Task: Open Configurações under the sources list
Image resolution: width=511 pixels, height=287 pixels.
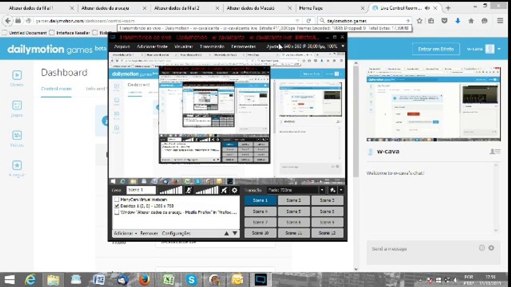Action: tap(176, 233)
